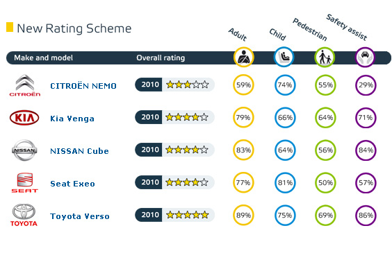This screenshot has height=253, width=392.
Task: Open the Toyota Verso model link
Action: point(80,216)
